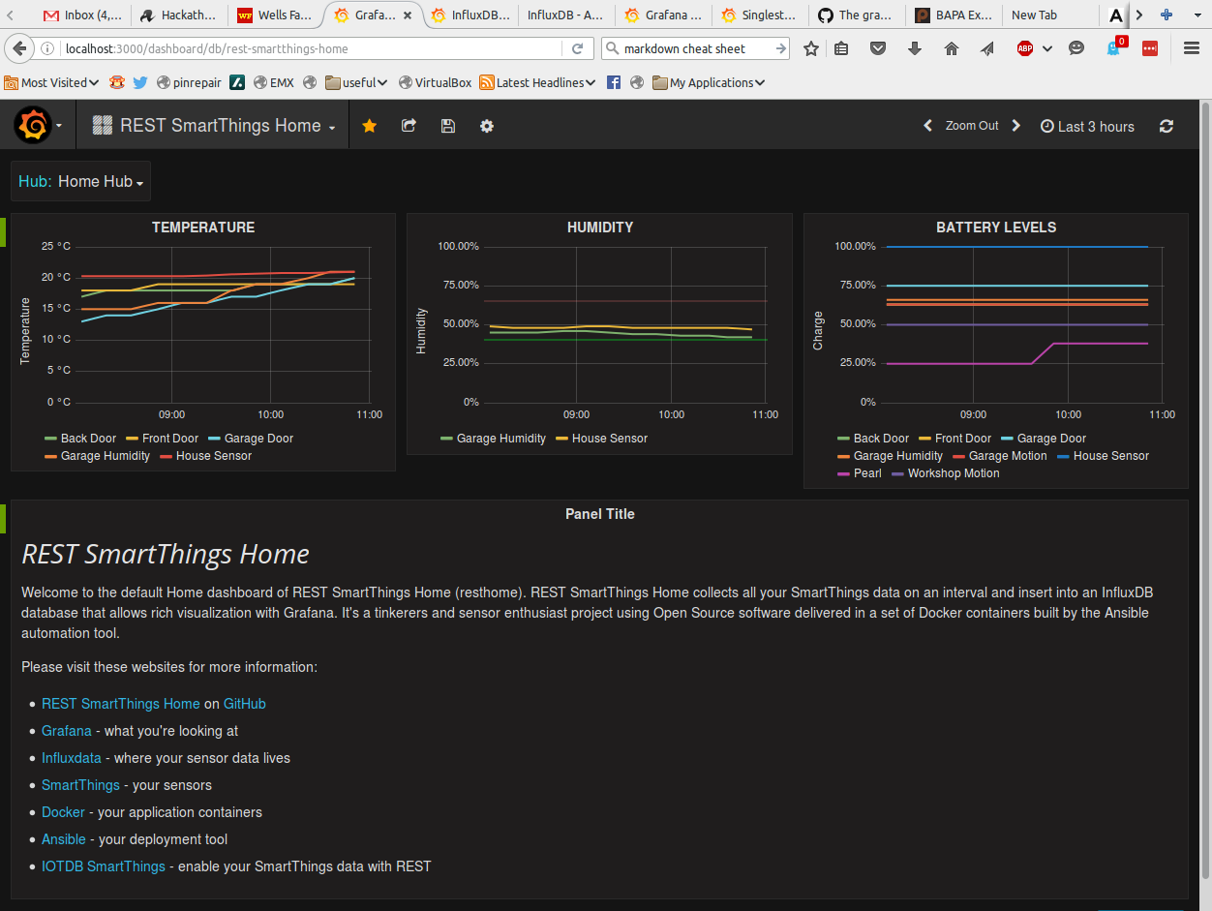Show bookmarks list icon
1212x911 pixels.
coord(842,48)
